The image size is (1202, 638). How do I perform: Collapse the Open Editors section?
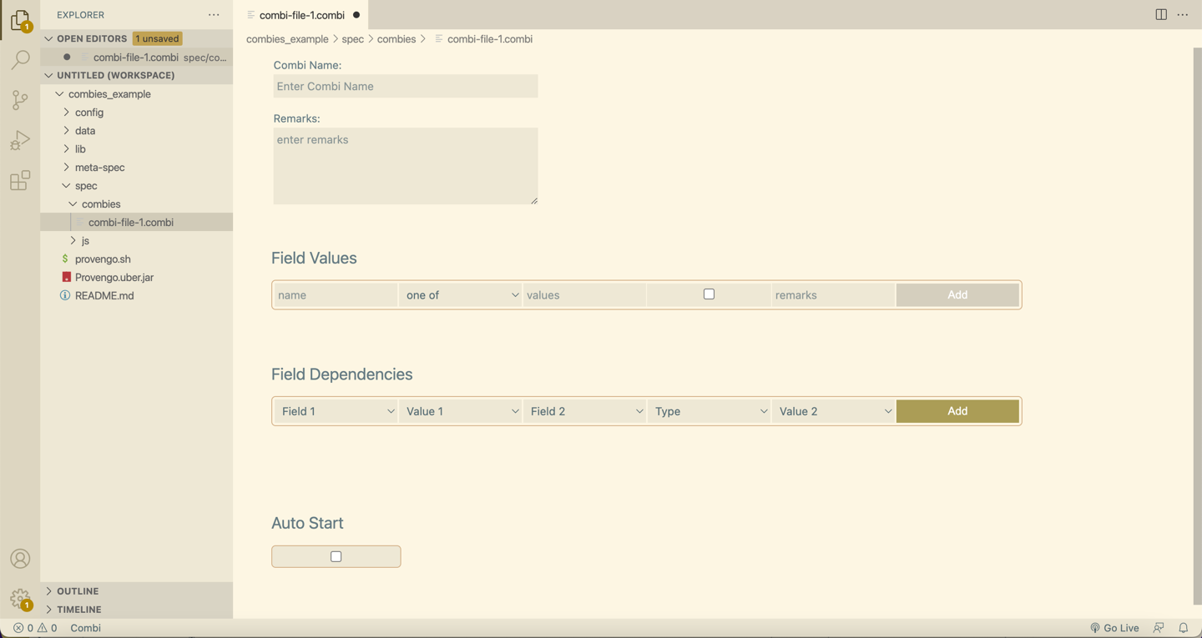[48, 39]
